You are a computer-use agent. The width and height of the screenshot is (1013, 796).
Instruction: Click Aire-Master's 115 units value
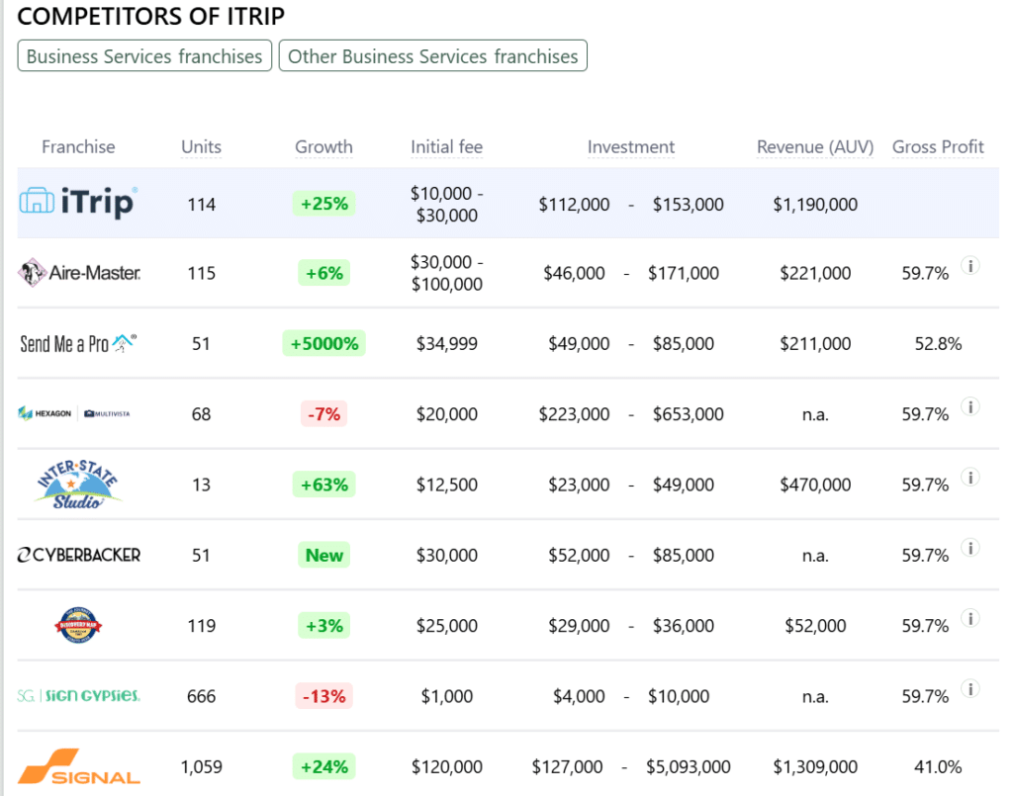point(201,273)
